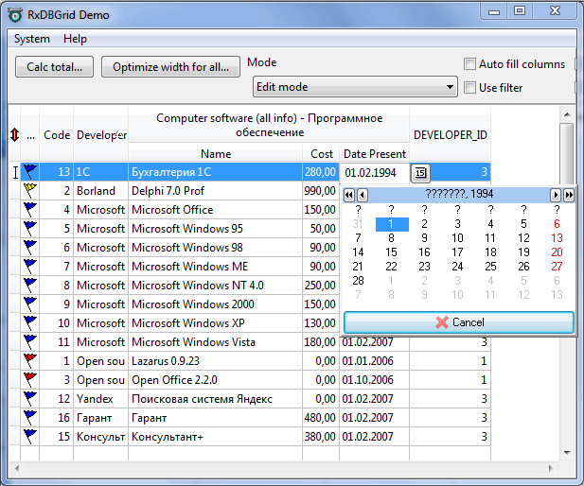584x486 pixels.
Task: Open the Mode dropdown showing Edit mode
Action: [355, 87]
